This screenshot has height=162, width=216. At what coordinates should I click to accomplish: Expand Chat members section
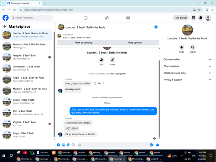[187, 66]
